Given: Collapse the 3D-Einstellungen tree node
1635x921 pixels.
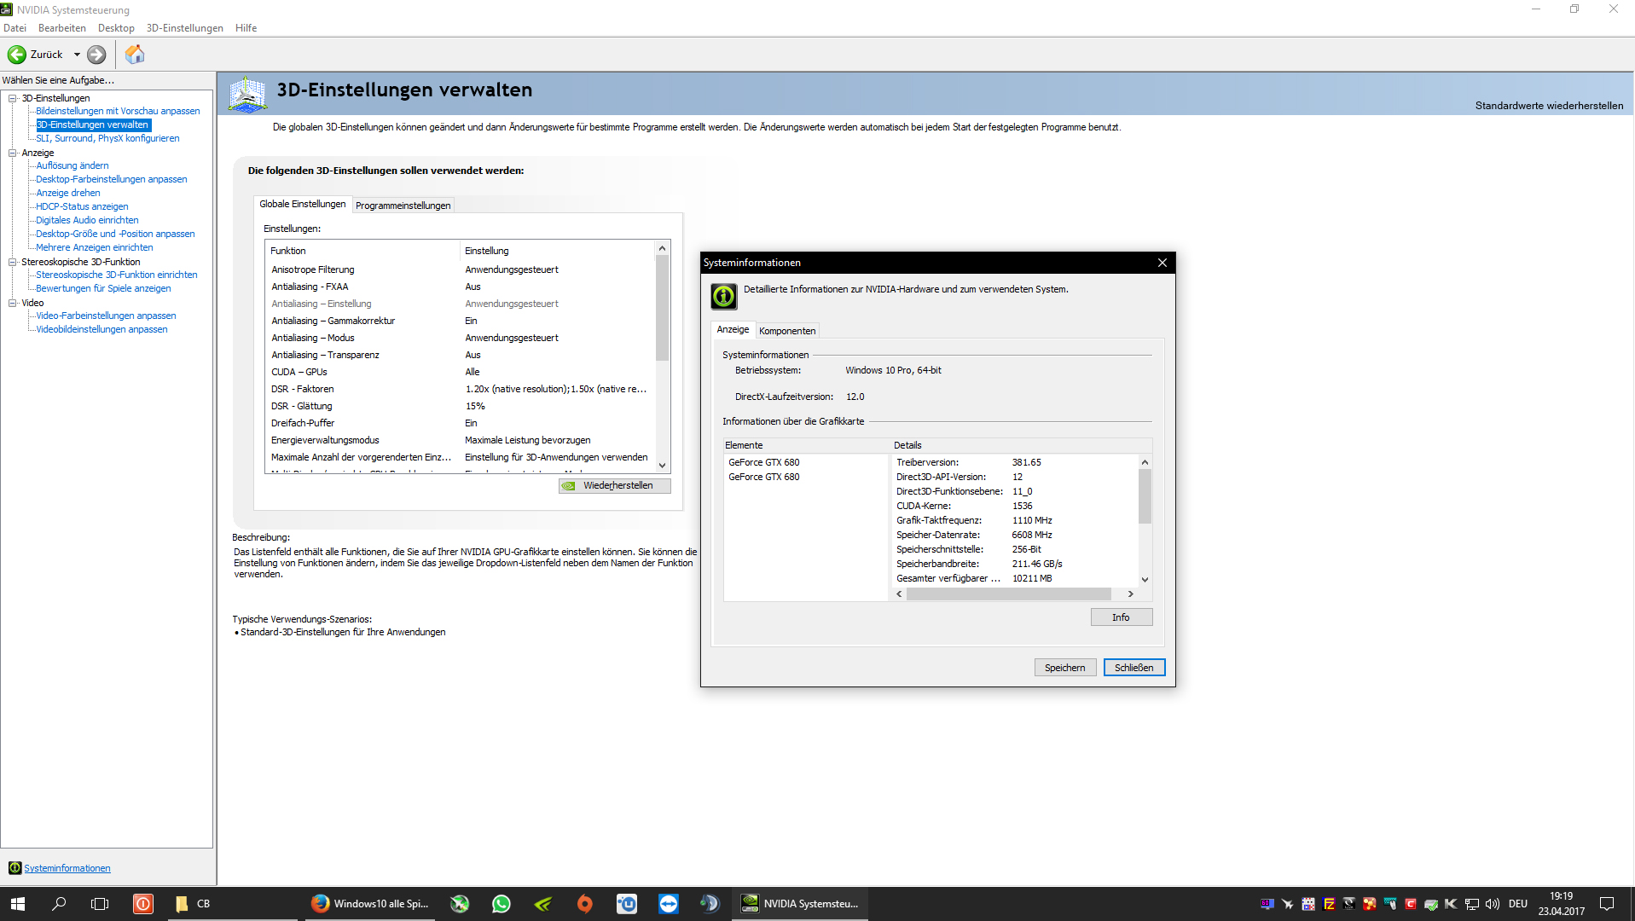Looking at the screenshot, I should tap(13, 98).
